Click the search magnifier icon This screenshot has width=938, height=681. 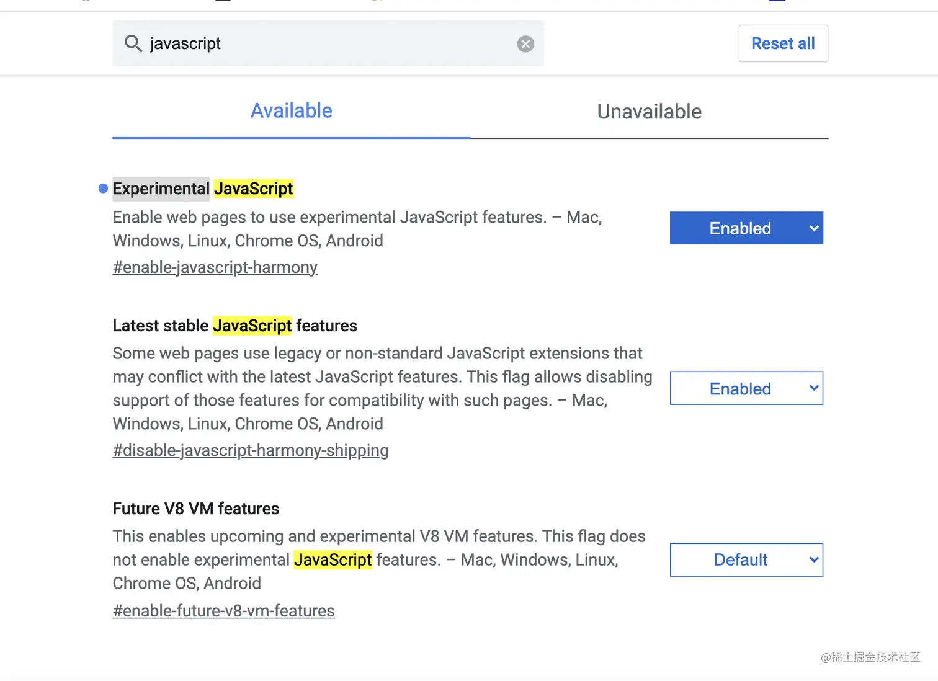click(133, 43)
